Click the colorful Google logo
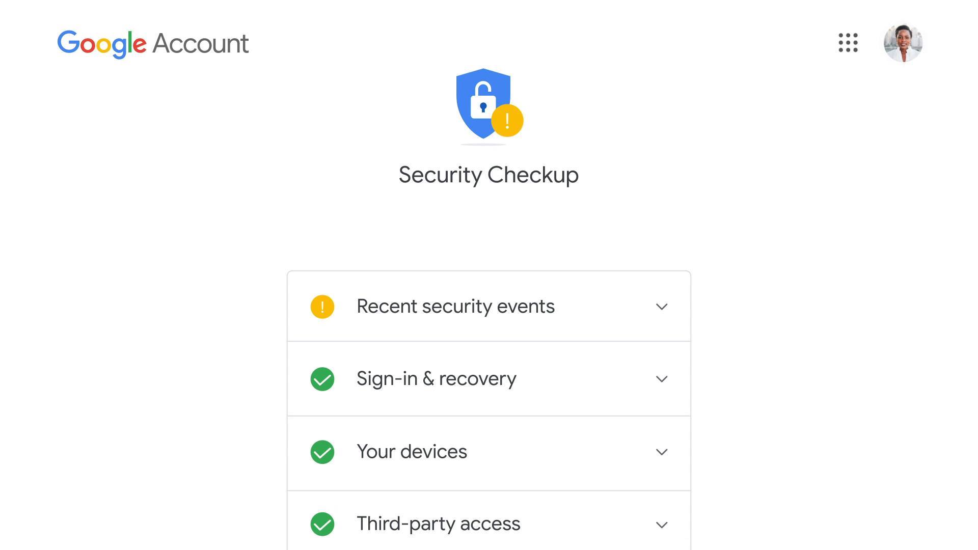The width and height of the screenshot is (978, 550). (102, 44)
